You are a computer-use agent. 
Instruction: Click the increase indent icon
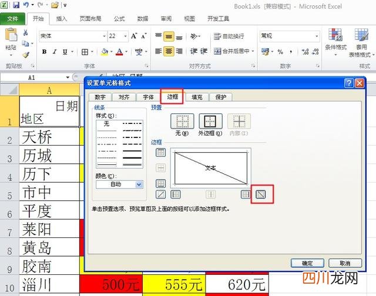click(204, 51)
